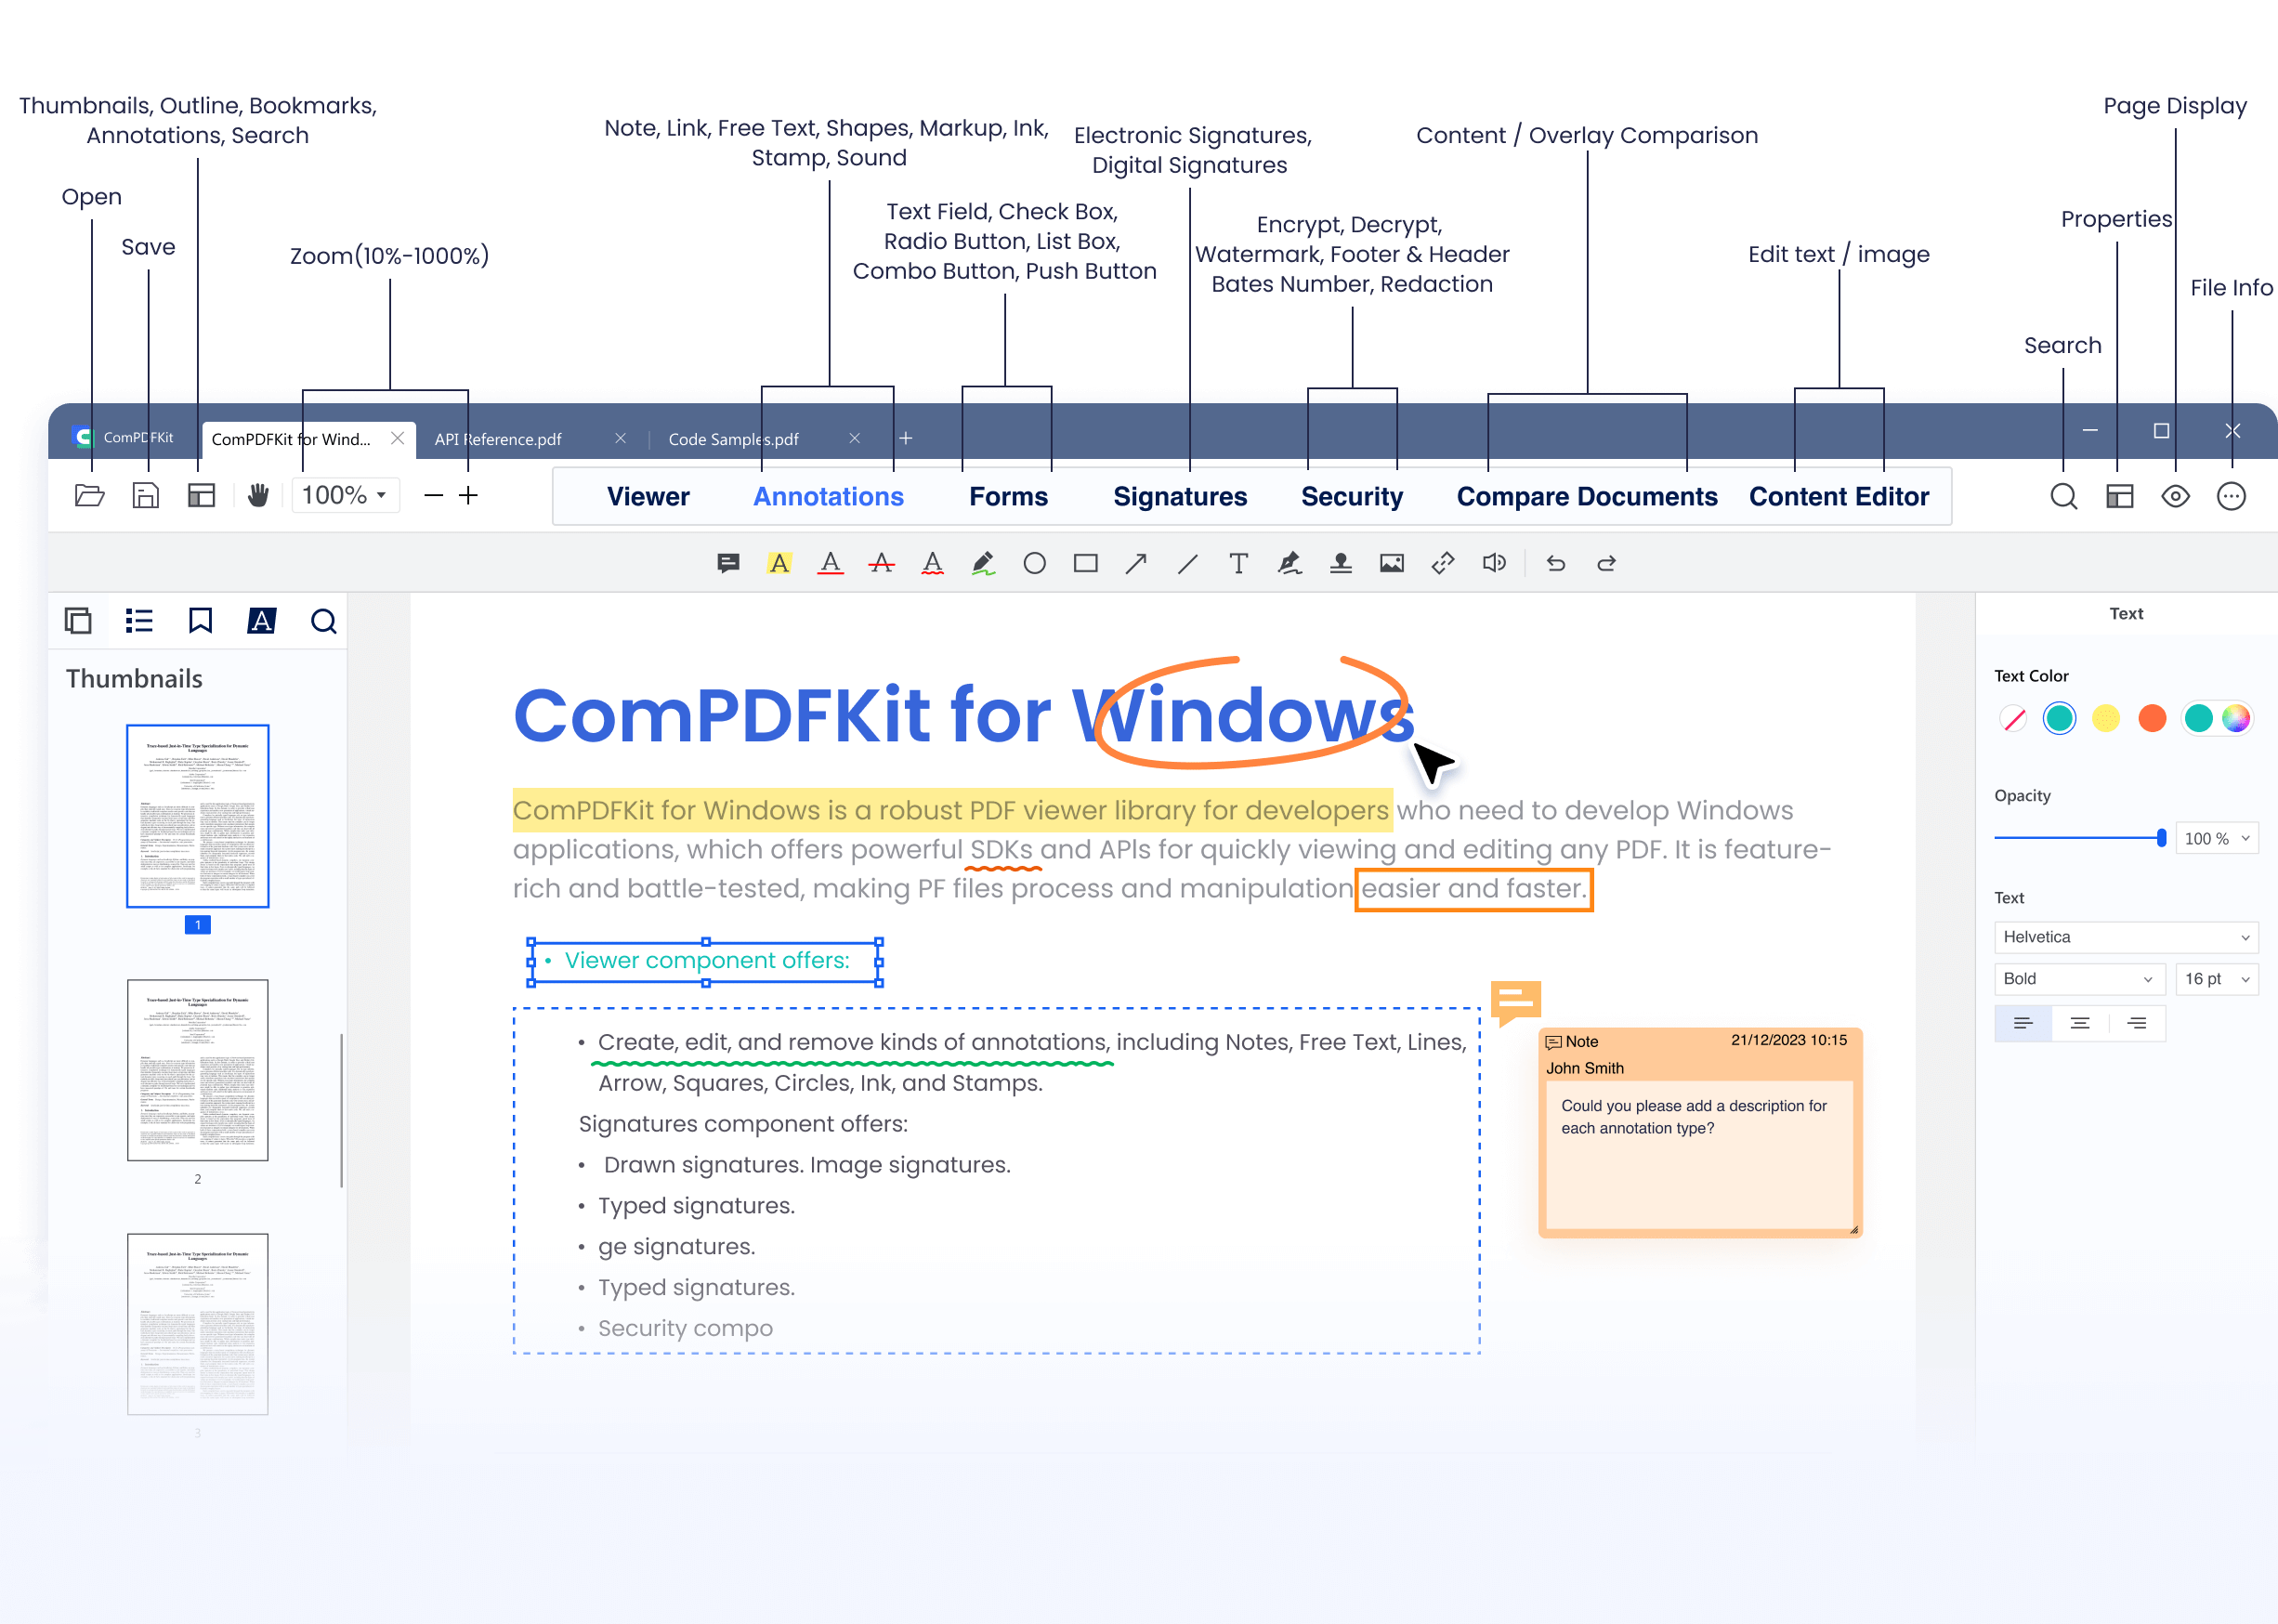The image size is (2278, 1624).
Task: Click the Save icon in toolbar
Action: click(146, 495)
